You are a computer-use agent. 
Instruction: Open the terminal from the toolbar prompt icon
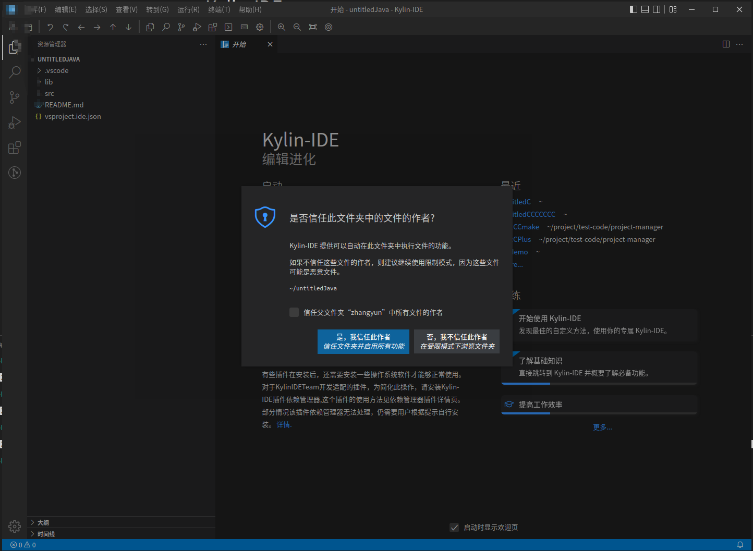pos(228,27)
